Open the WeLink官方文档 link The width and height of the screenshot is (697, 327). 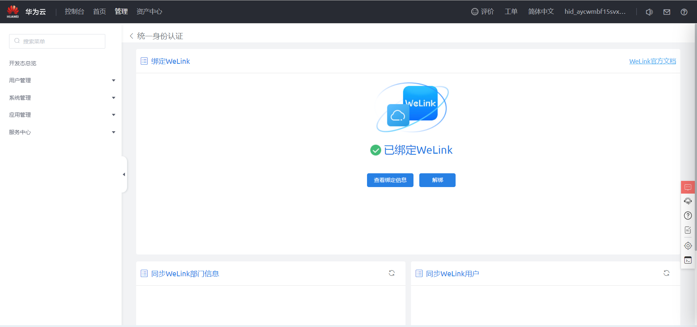(653, 61)
